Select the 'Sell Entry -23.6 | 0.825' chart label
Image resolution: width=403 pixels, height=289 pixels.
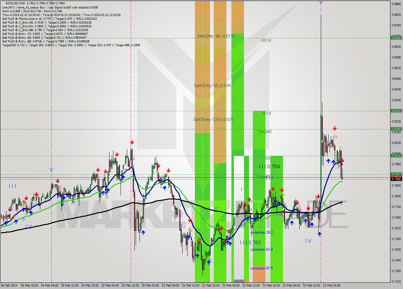pyautogui.click(x=213, y=119)
